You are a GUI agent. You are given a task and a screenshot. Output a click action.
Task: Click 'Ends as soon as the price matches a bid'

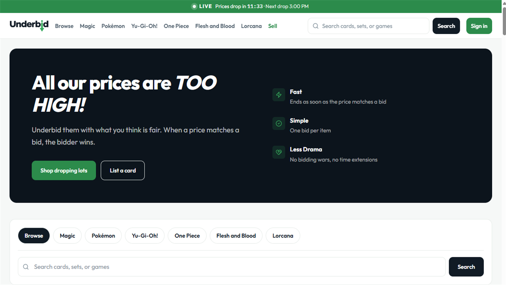click(x=338, y=102)
